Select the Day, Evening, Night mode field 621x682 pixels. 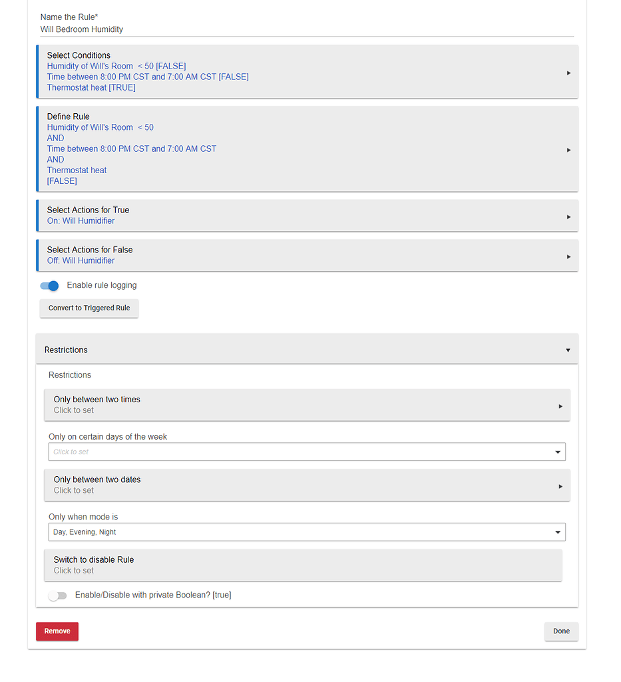pyautogui.click(x=306, y=531)
